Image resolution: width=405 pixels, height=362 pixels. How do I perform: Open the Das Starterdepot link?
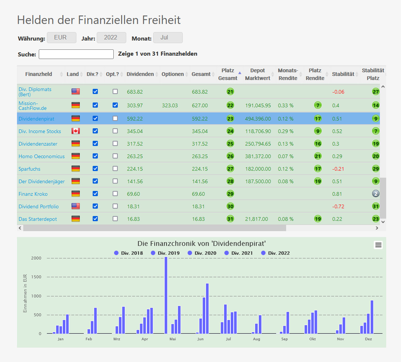[38, 219]
